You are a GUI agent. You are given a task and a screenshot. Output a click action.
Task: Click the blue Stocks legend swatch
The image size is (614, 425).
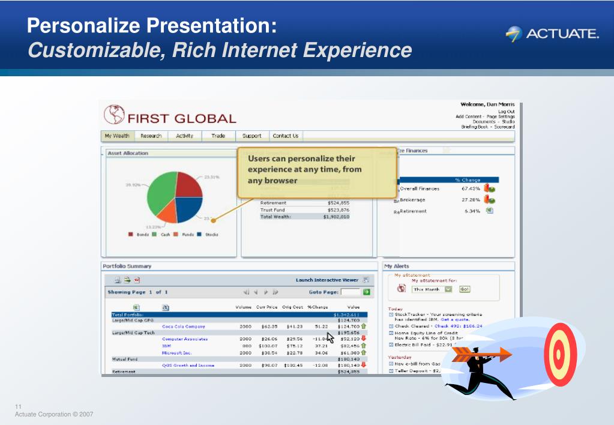click(x=199, y=234)
